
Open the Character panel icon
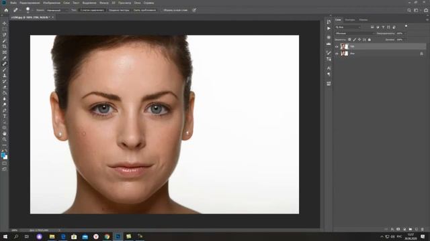[x=329, y=68]
